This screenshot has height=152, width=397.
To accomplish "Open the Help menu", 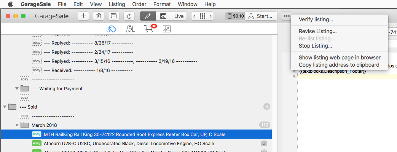I will [x=210, y=4].
